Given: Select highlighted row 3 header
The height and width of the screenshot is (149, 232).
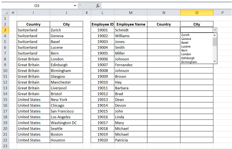Looking at the screenshot, I should [5, 30].
